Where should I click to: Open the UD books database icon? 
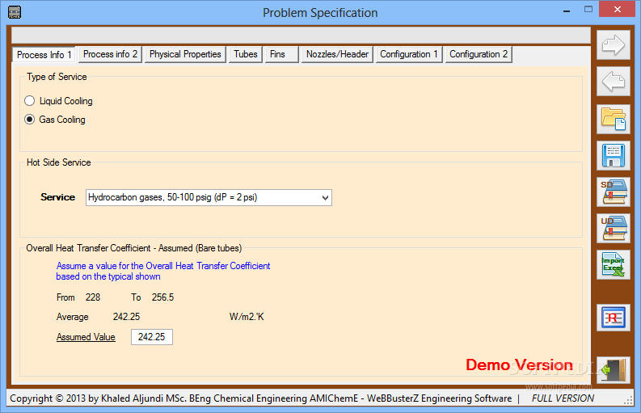click(614, 228)
